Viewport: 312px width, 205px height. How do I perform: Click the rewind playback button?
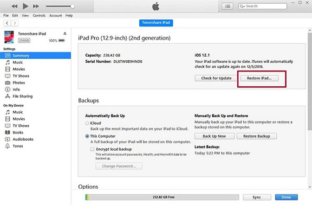click(14, 6)
